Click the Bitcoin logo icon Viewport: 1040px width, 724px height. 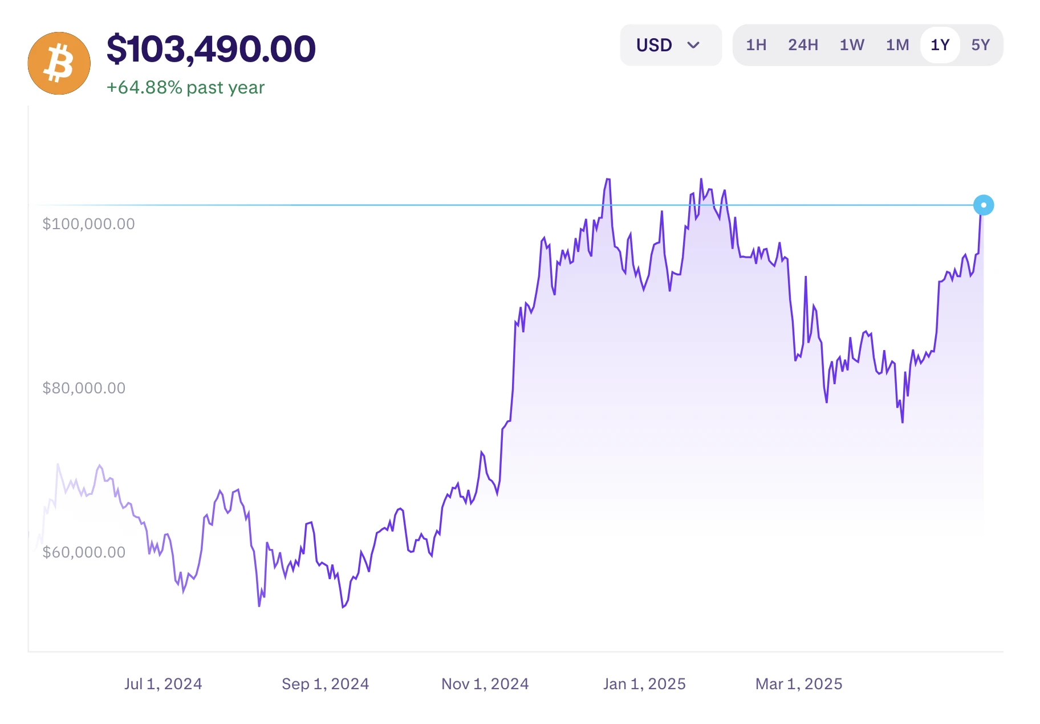(x=59, y=63)
